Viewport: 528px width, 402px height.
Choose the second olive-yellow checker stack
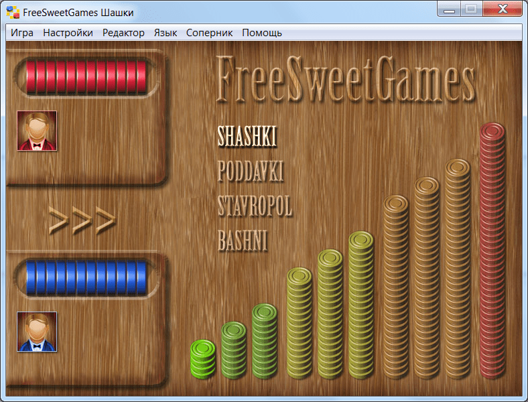(x=330, y=314)
